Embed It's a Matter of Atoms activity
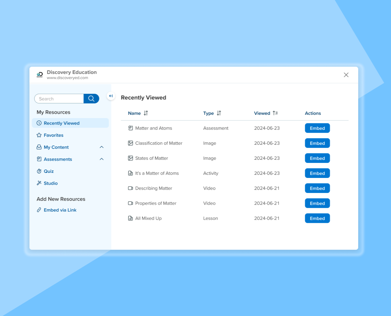Viewport: 391px width, 316px height. tap(317, 173)
